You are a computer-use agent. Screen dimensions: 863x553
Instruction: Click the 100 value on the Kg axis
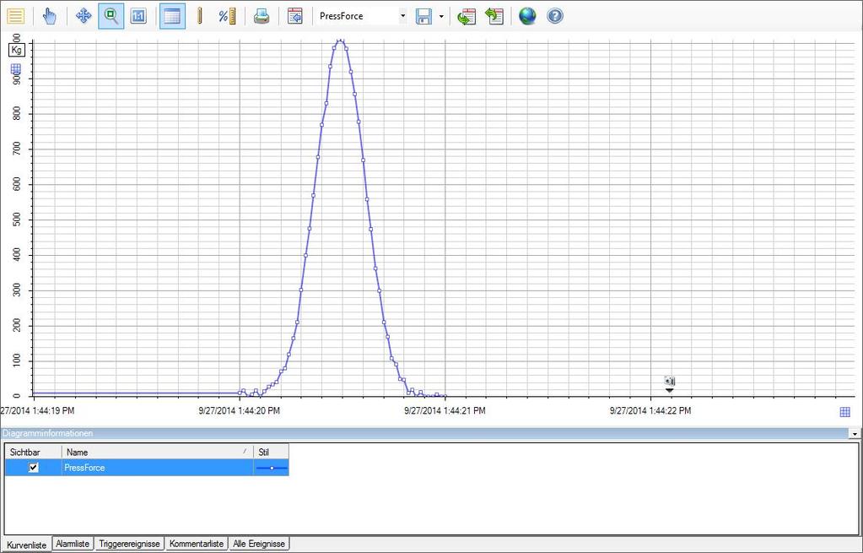point(16,361)
